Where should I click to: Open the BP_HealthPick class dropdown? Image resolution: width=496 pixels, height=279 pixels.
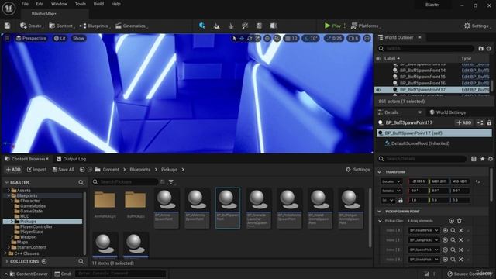pos(424,231)
